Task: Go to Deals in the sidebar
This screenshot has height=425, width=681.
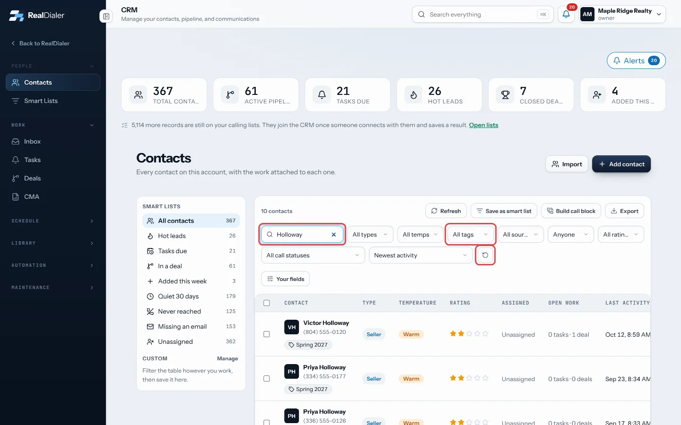Action: (x=53, y=178)
